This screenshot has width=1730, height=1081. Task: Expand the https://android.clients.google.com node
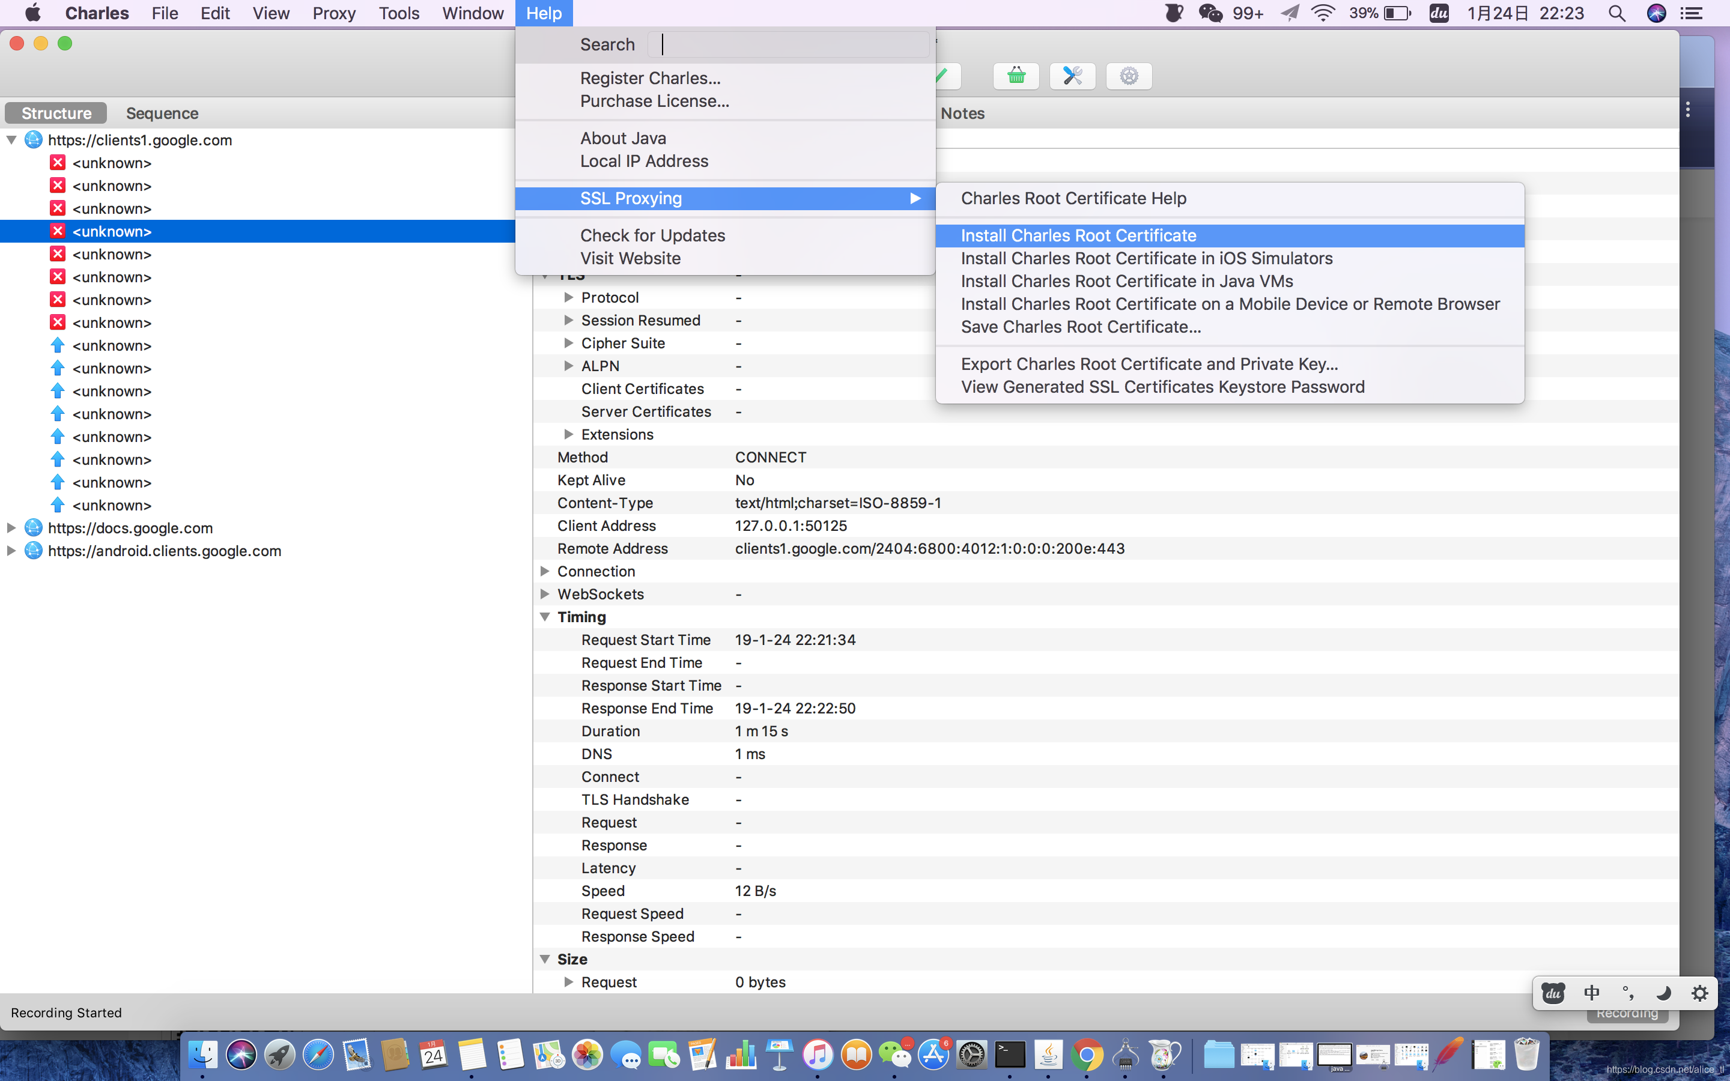11,551
